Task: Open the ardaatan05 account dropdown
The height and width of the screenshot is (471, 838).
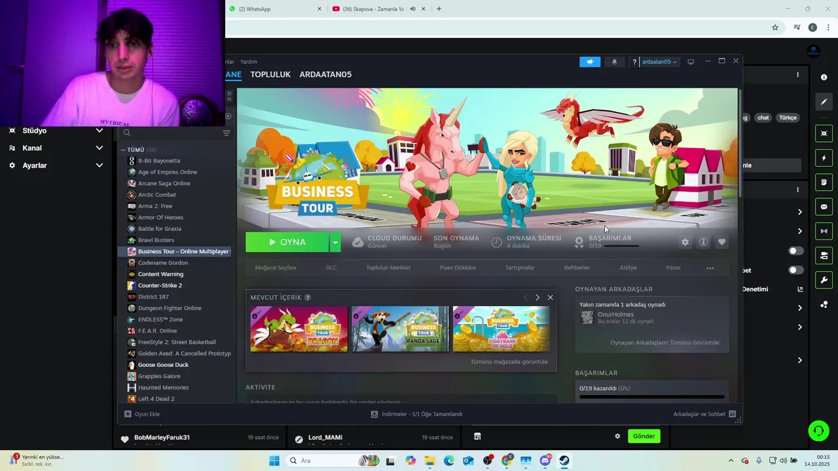Action: pyautogui.click(x=659, y=61)
